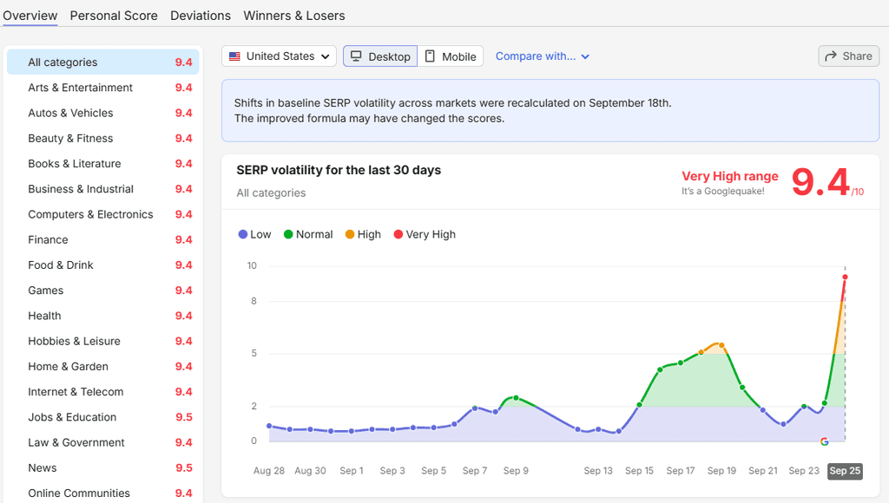Switch to the Personal Score tab

click(x=114, y=16)
